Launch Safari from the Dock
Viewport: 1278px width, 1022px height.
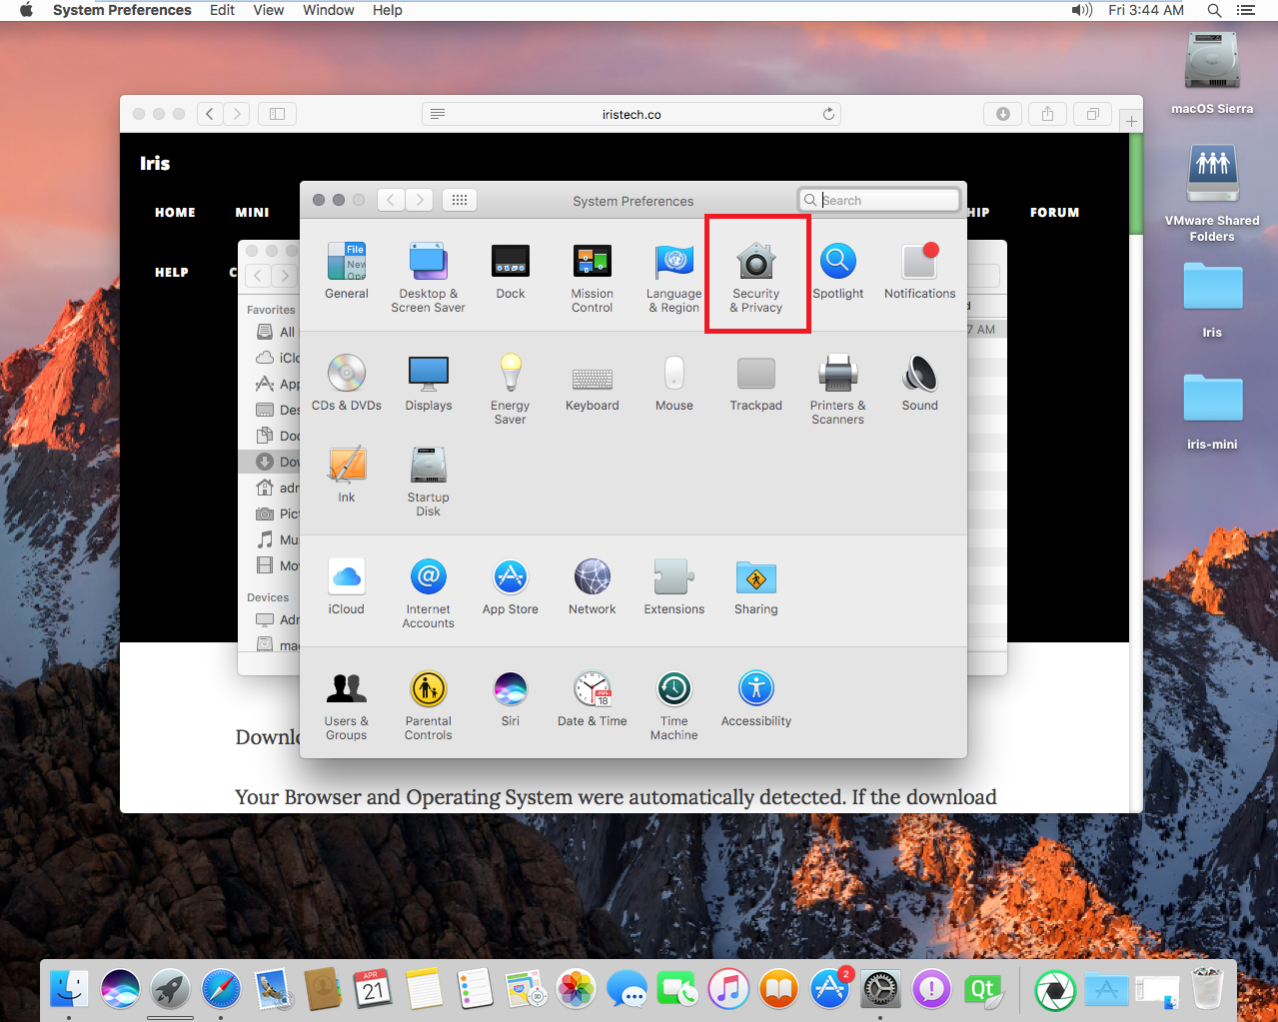pos(221,989)
